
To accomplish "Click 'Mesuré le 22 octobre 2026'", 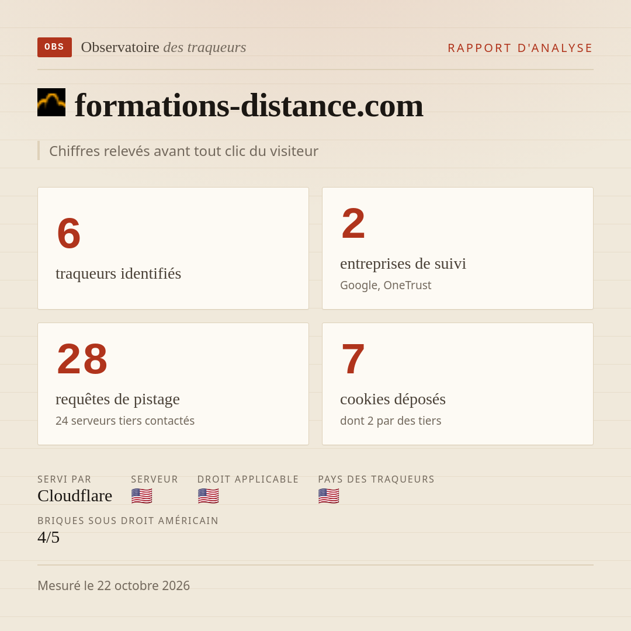I will 113,585.
